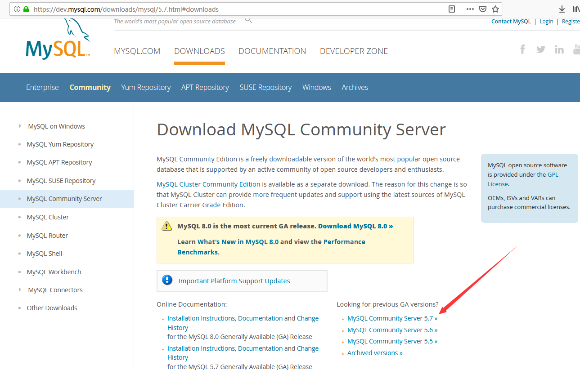580x370 pixels.
Task: Open the Yum Repository tab
Action: 146,87
